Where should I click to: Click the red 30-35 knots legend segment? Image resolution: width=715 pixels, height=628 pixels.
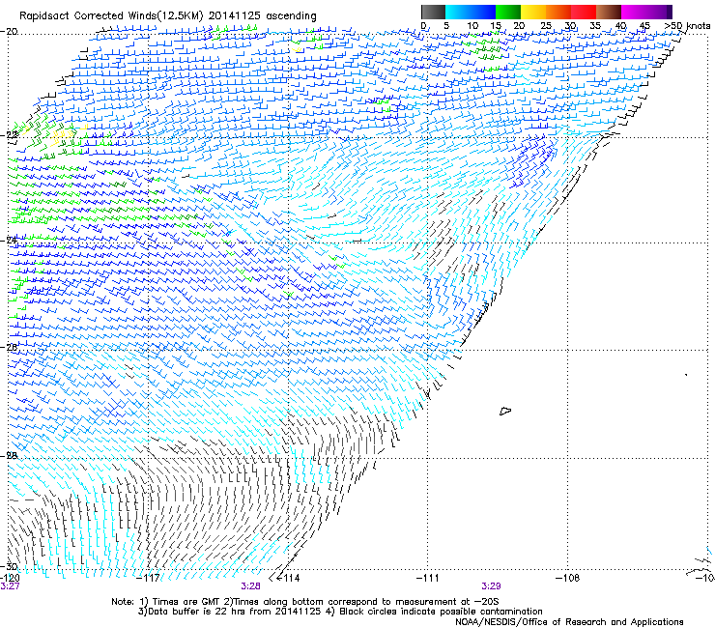(584, 12)
